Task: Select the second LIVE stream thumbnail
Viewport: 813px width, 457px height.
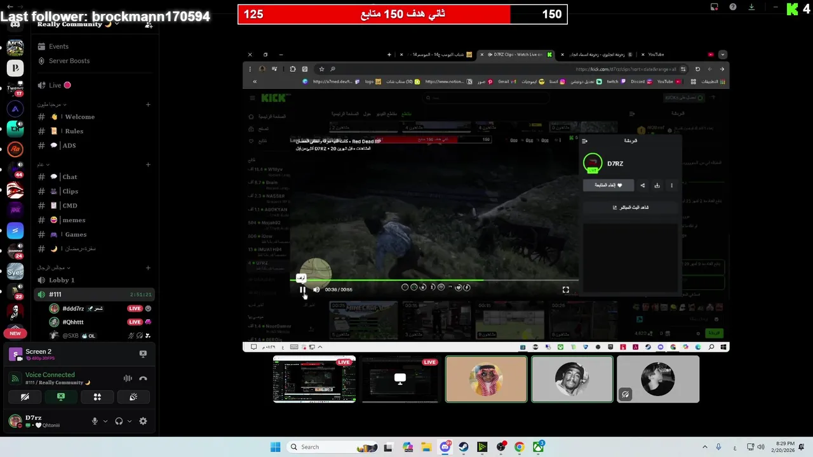Action: pyautogui.click(x=400, y=380)
